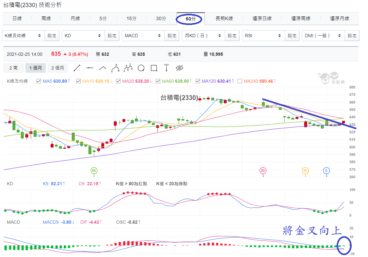Open the K線及均線 indicator dropdown

pyautogui.click(x=23, y=36)
